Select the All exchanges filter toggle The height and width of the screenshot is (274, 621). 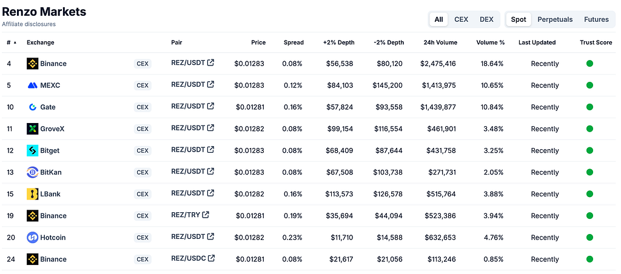[x=438, y=19]
